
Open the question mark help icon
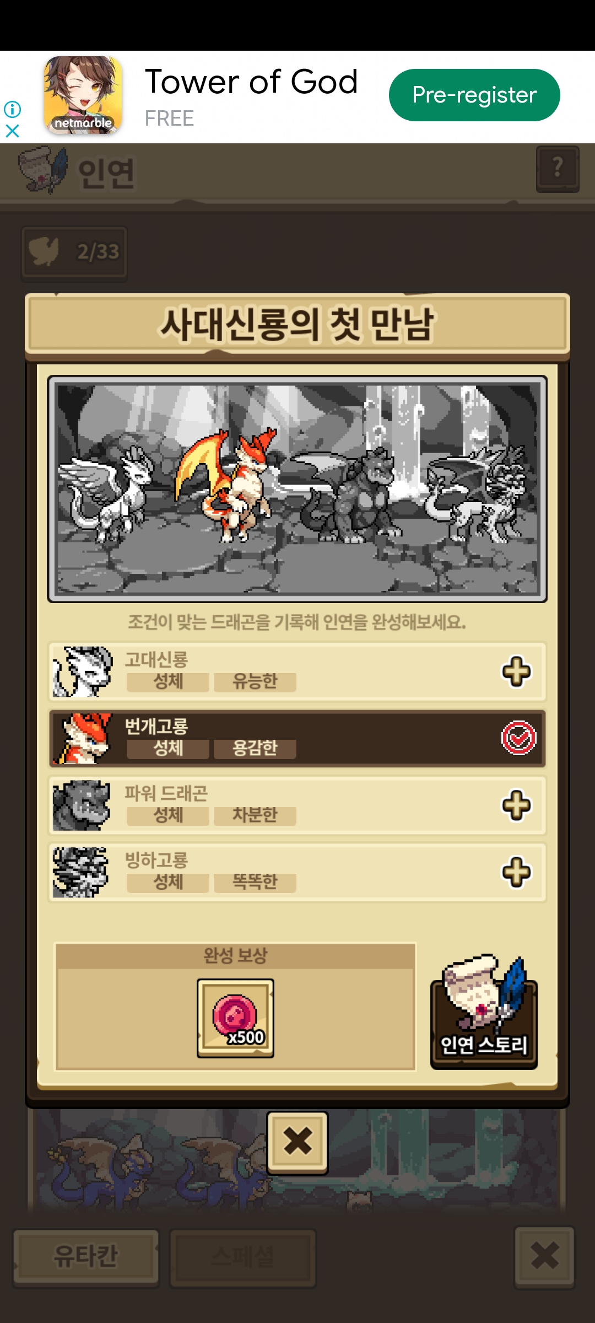tap(558, 169)
